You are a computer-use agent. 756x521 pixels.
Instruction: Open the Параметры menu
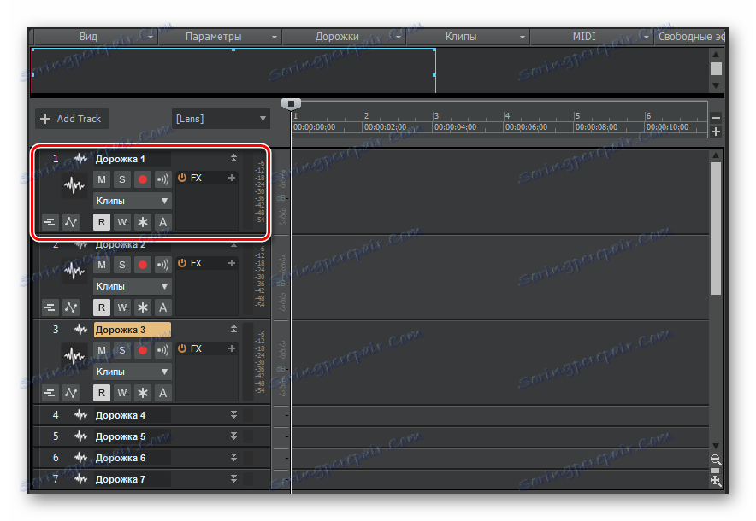(x=220, y=37)
